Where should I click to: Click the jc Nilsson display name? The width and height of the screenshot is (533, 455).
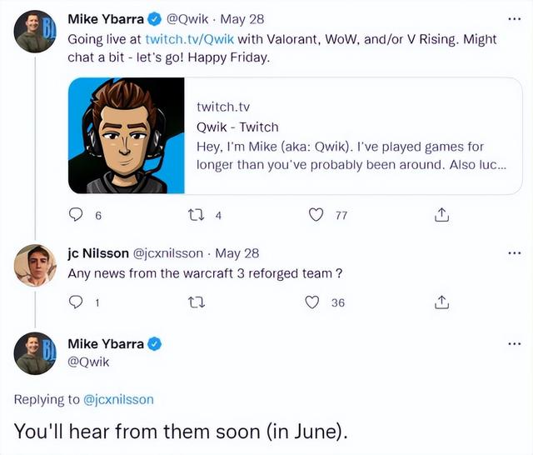tap(98, 252)
